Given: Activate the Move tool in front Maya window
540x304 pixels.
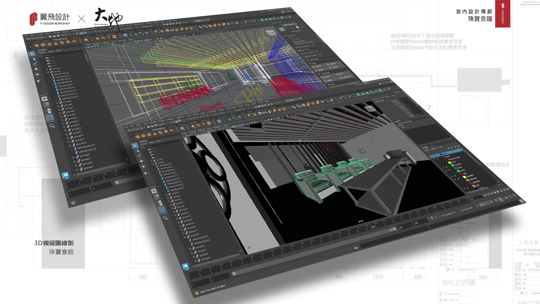Looking at the screenshot, I should pyautogui.click(x=141, y=161).
